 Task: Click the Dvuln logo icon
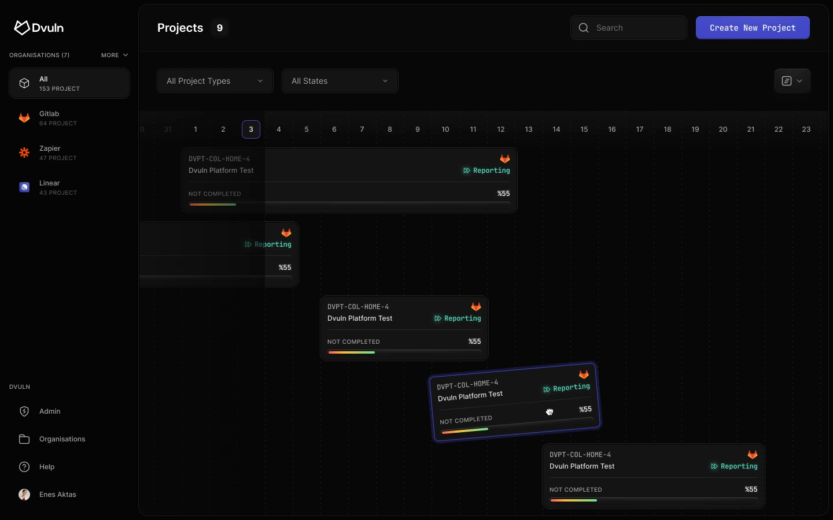(22, 28)
